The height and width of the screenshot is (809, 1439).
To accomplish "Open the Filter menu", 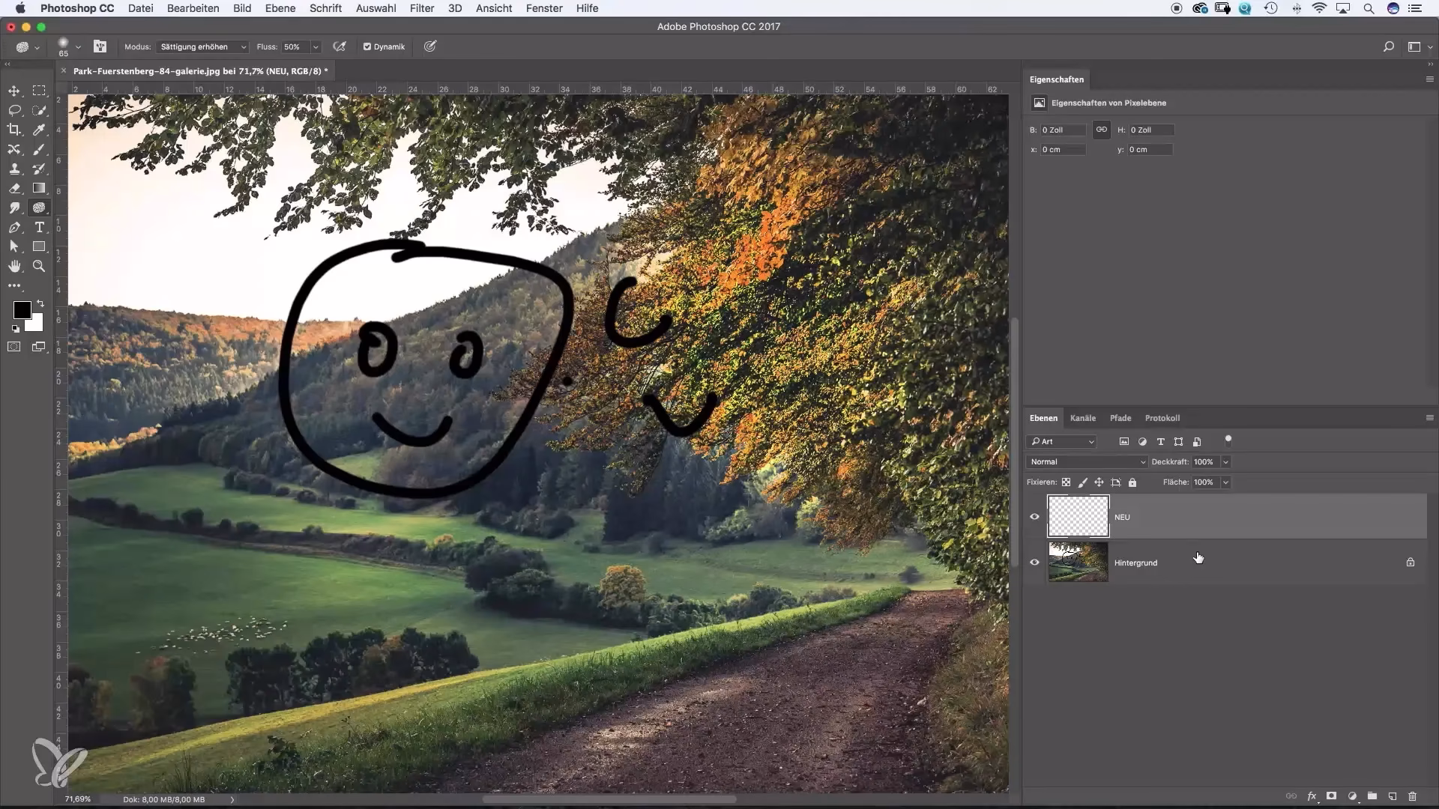I will coord(421,8).
